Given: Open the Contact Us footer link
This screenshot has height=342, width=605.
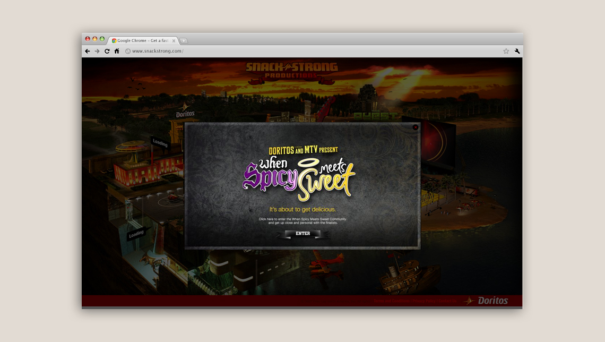Looking at the screenshot, I should [x=447, y=301].
